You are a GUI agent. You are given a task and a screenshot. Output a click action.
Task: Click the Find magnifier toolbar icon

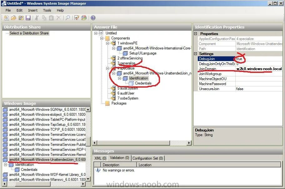pos(67,18)
